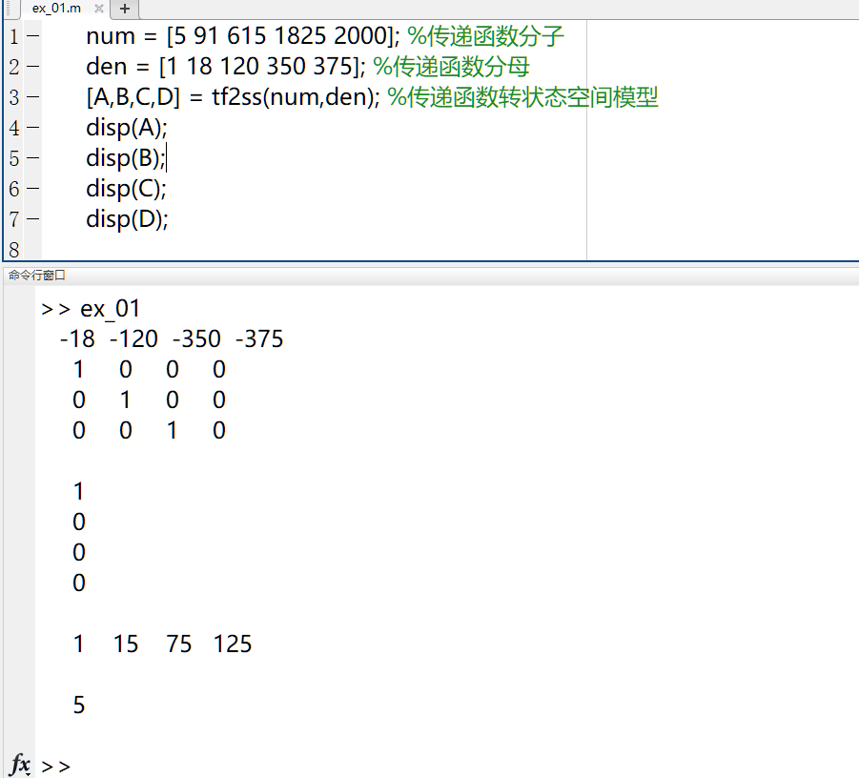Set breakpoint dash on line 1
859x778 pixels.
pos(32,36)
